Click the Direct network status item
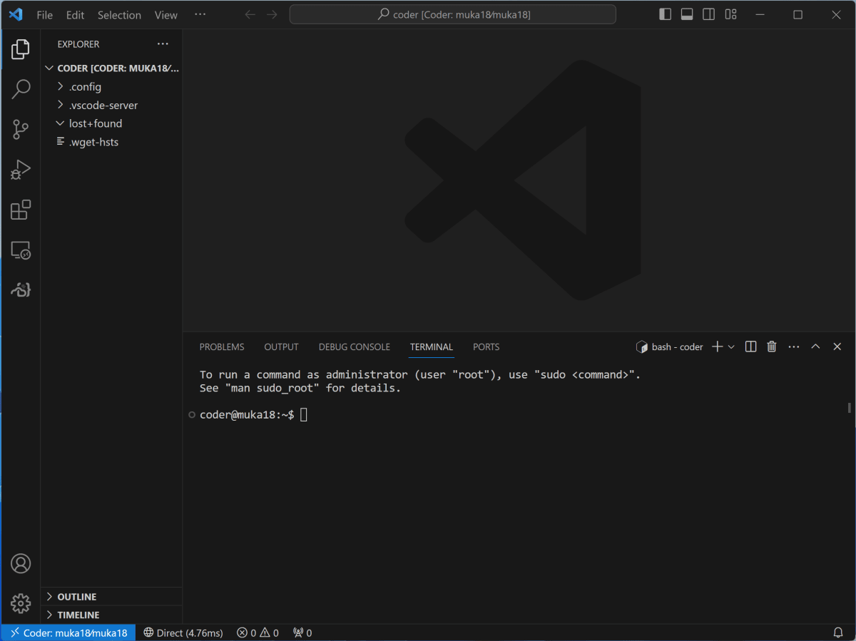The width and height of the screenshot is (856, 641). pos(183,632)
